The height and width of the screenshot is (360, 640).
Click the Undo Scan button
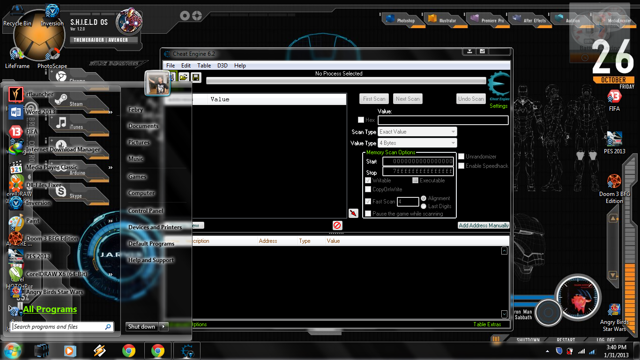click(x=471, y=99)
